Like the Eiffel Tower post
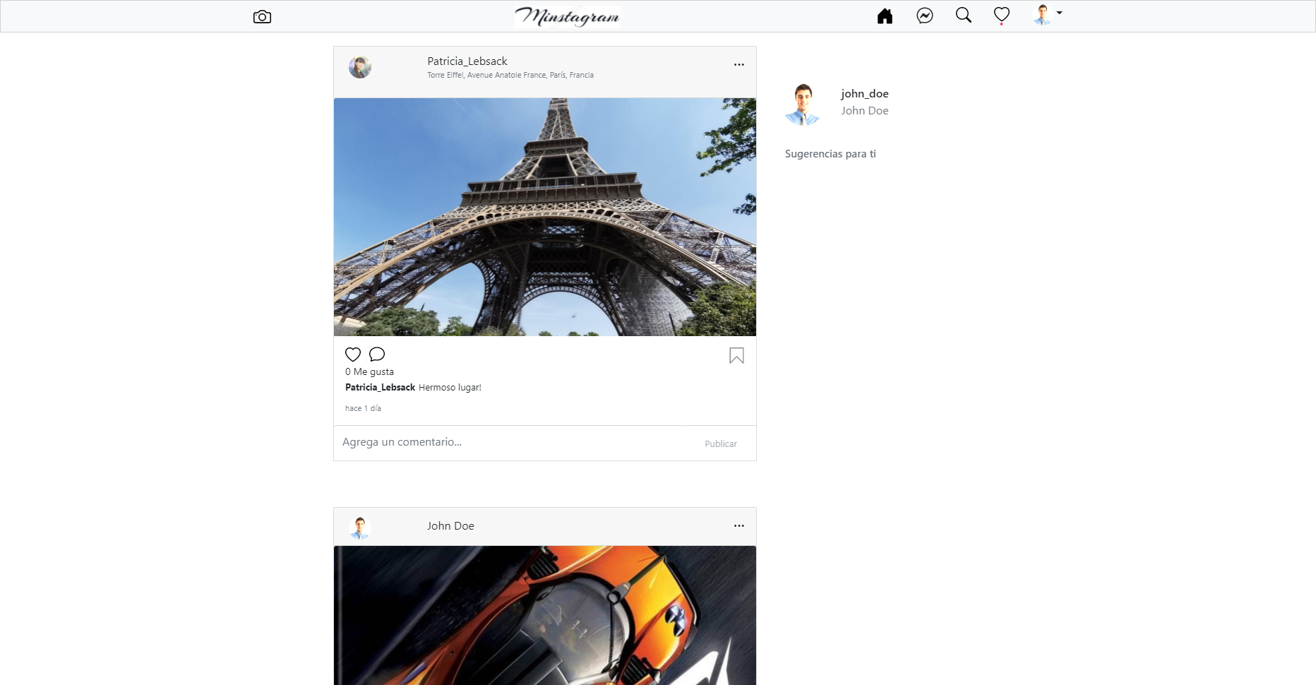Image resolution: width=1316 pixels, height=685 pixels. click(353, 354)
